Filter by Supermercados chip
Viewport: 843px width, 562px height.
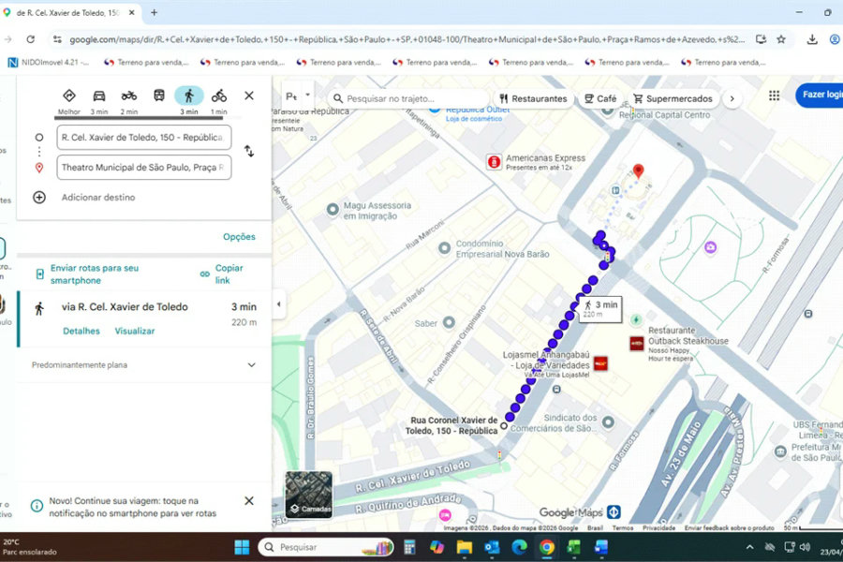click(673, 98)
